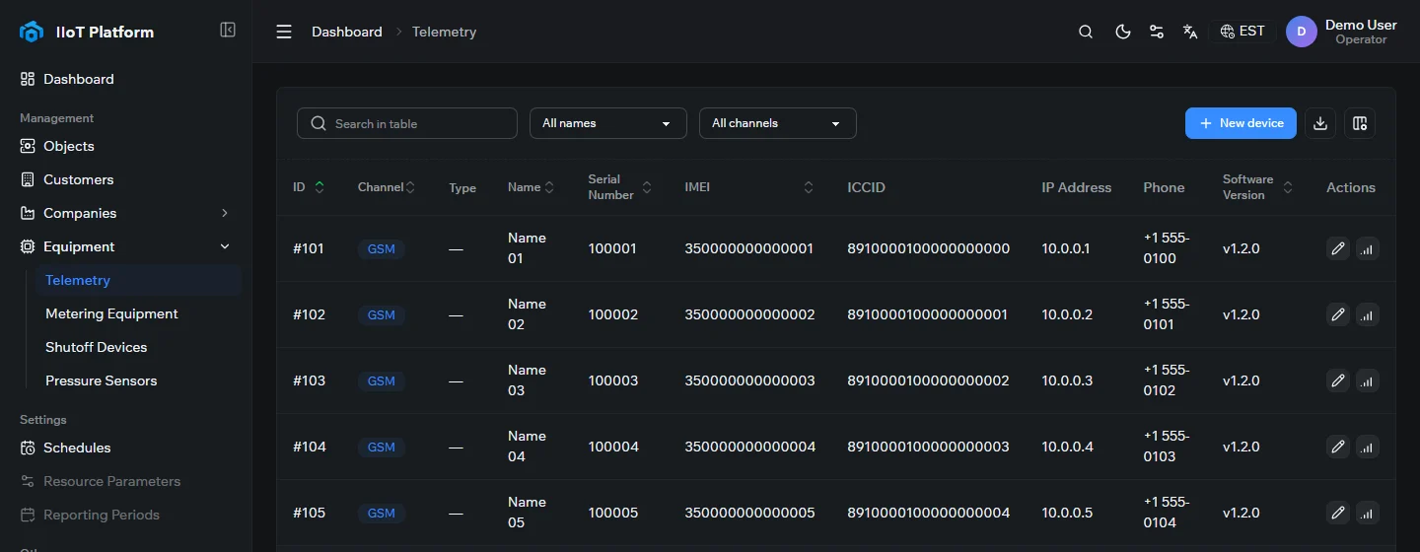Click the IIoT Platform logo icon
The width and height of the screenshot is (1420, 552).
point(32,32)
